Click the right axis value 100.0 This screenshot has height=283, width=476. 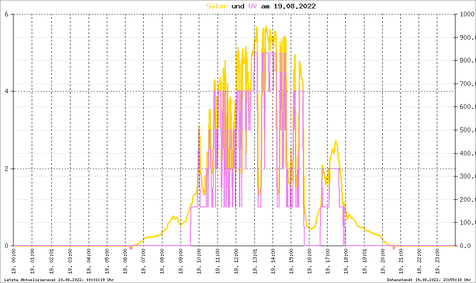pyautogui.click(x=467, y=223)
